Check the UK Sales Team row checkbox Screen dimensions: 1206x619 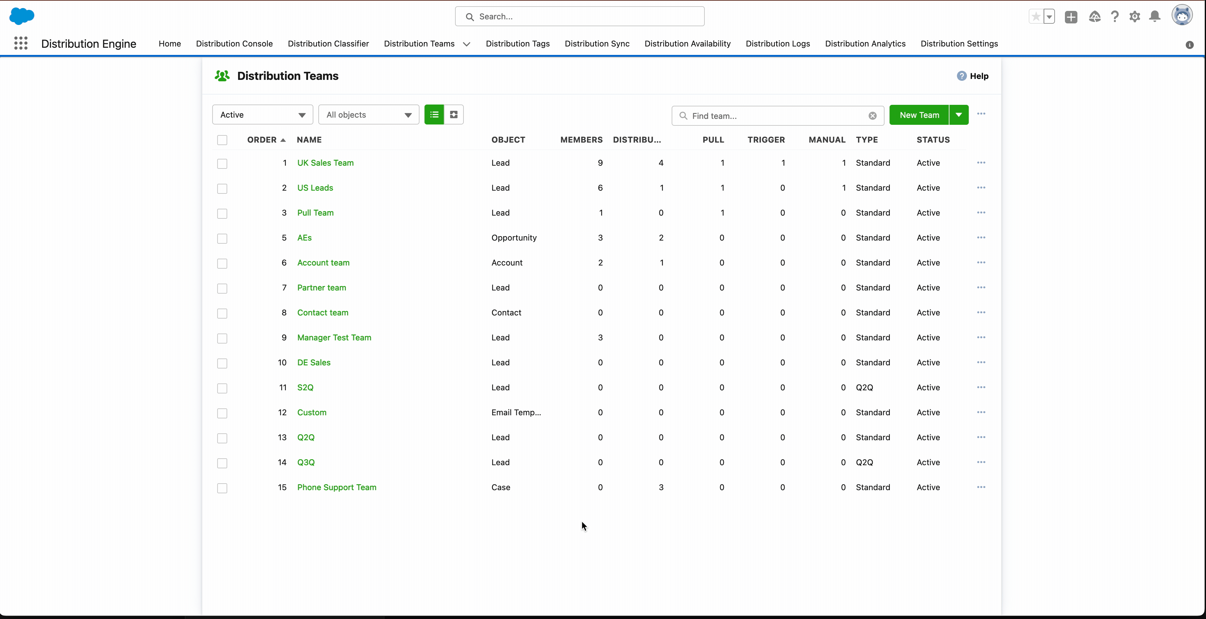coord(222,164)
